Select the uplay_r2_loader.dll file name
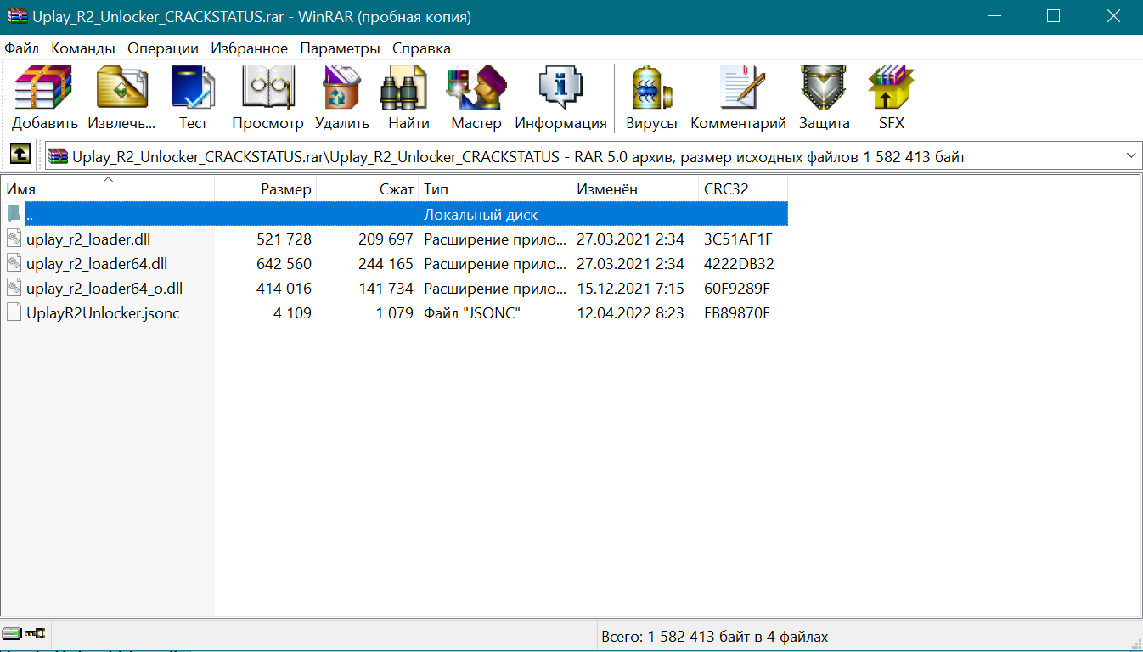The width and height of the screenshot is (1143, 652). 88,239
